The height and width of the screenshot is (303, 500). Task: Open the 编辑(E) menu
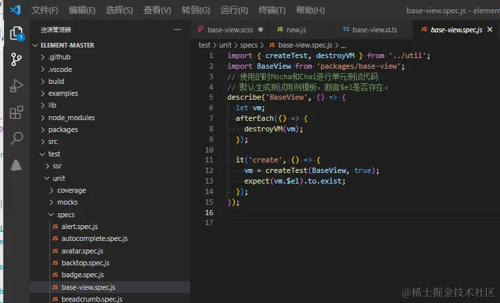click(x=82, y=10)
